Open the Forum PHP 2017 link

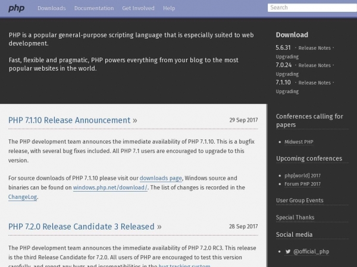(x=302, y=184)
